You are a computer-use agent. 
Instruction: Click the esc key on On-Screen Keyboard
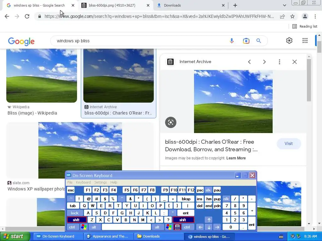click(x=71, y=190)
